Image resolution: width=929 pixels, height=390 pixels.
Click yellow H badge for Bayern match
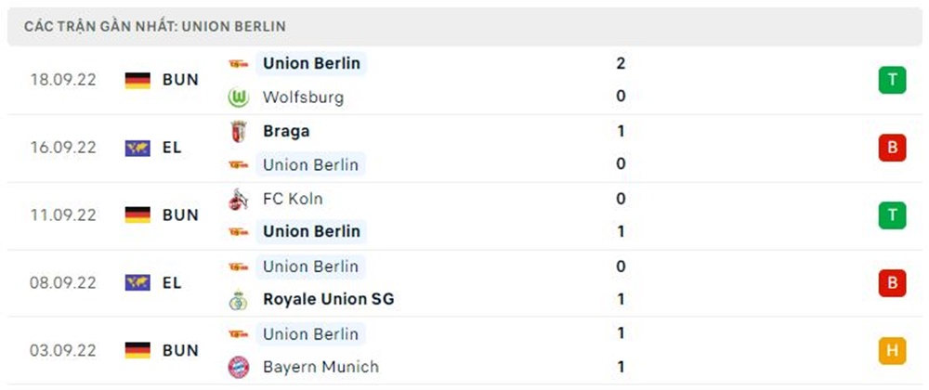click(x=892, y=350)
